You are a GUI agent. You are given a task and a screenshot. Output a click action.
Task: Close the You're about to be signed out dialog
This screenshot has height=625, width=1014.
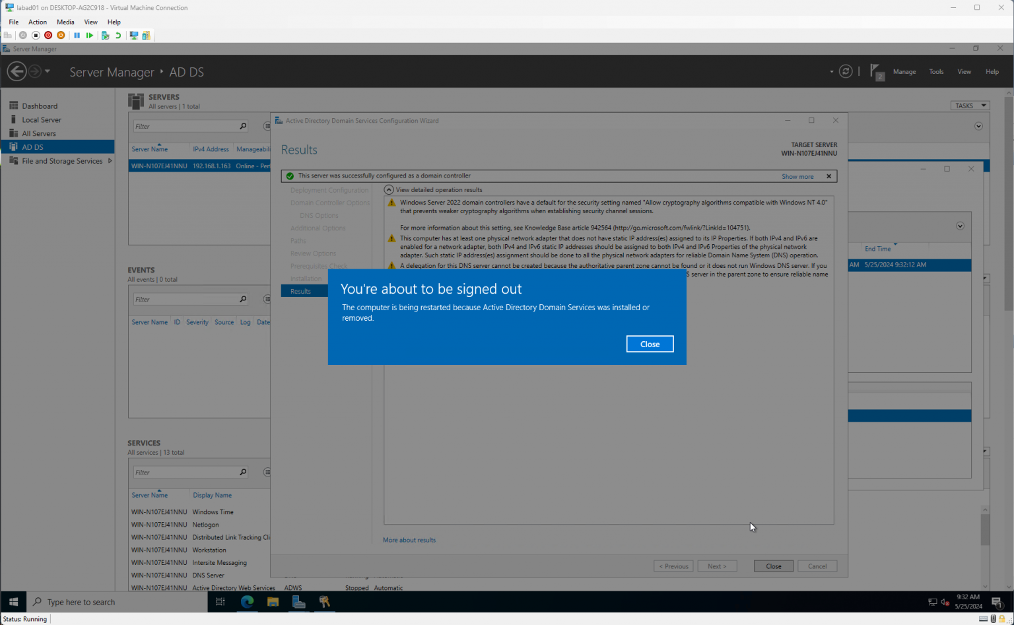point(650,344)
